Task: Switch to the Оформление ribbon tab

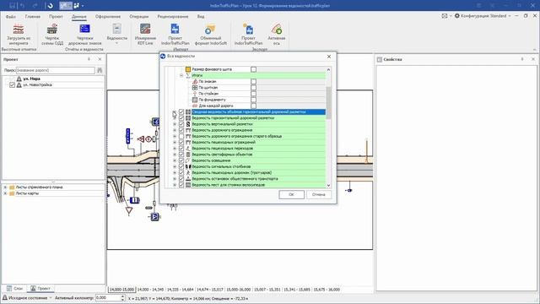Action: point(108,17)
